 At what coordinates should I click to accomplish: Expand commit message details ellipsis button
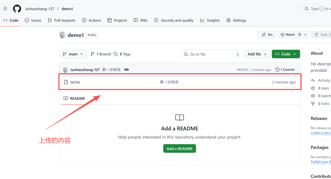[126, 70]
